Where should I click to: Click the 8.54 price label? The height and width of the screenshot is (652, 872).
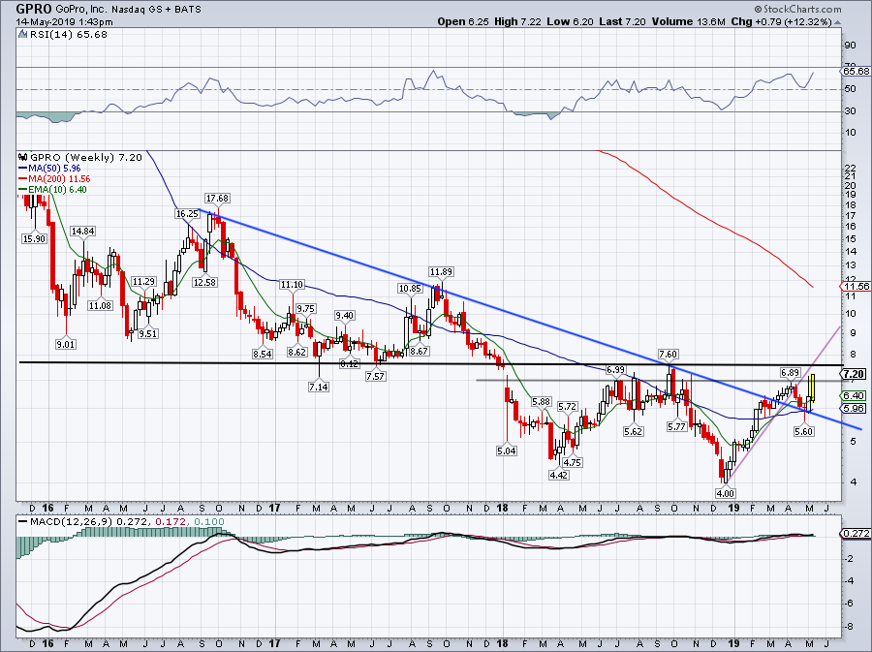(x=262, y=354)
